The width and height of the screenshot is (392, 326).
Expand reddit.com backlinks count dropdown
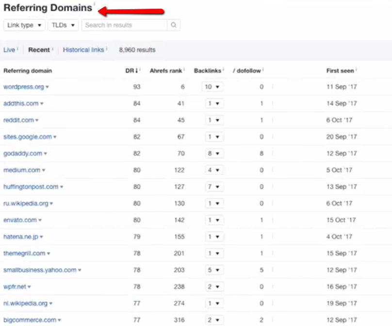coord(214,120)
